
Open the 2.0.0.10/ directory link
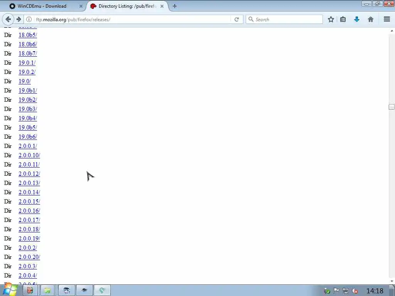pos(29,155)
